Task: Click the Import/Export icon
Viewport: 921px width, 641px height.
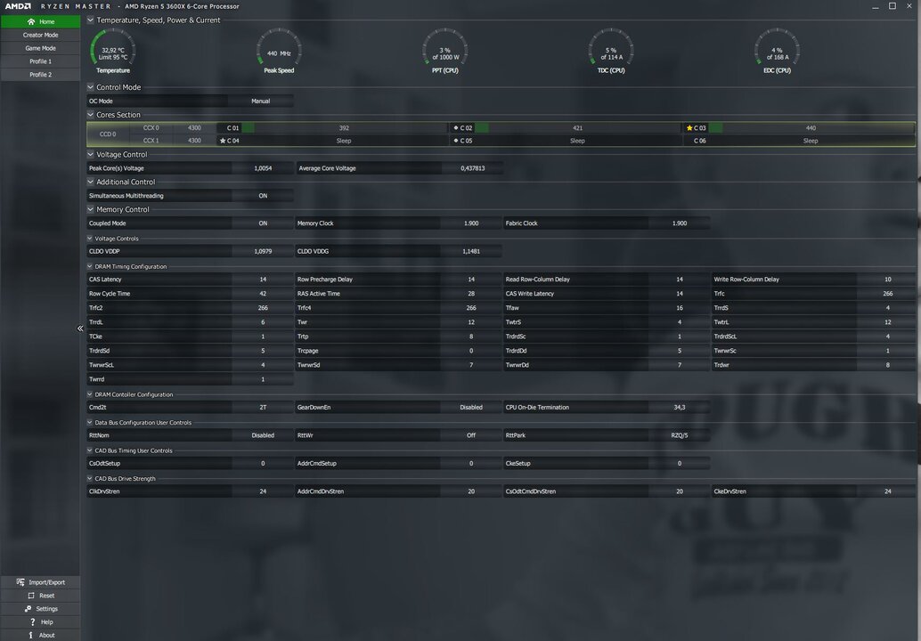Action: 20,582
